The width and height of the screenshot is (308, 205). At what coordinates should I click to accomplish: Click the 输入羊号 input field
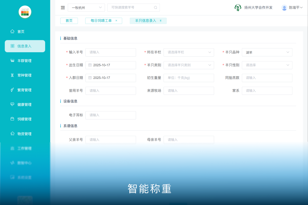click(111, 52)
